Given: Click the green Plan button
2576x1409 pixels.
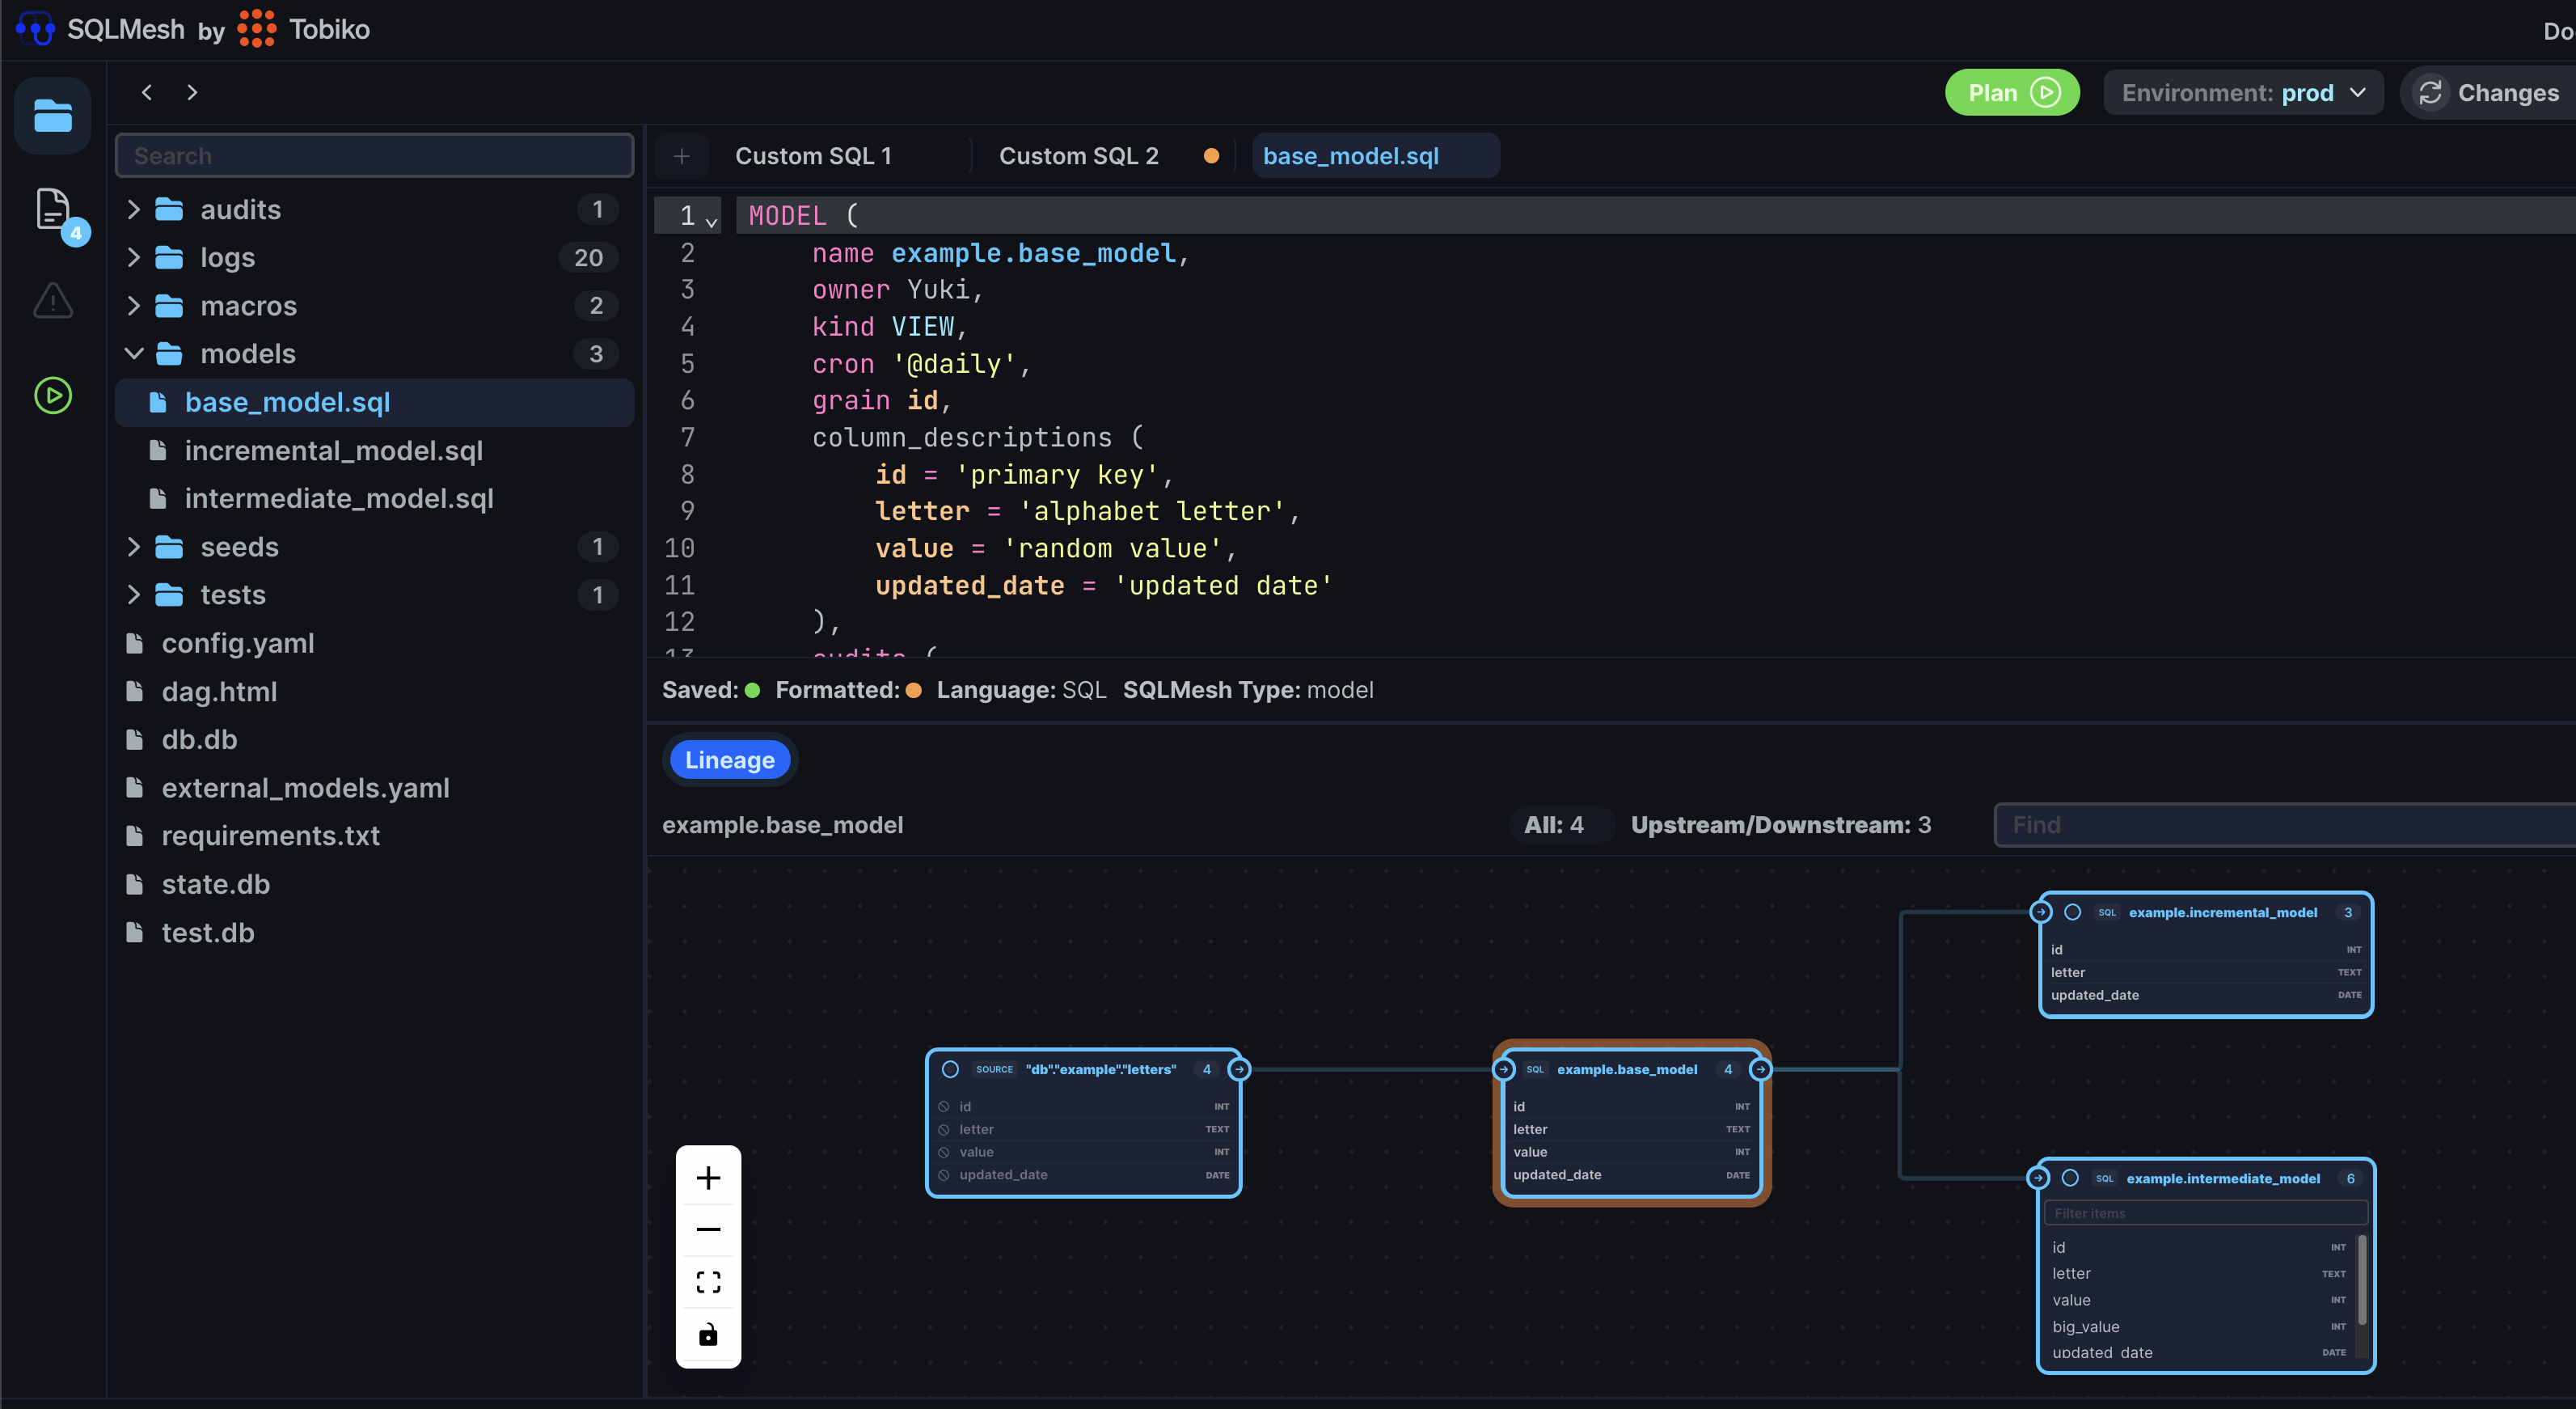Looking at the screenshot, I should [x=2011, y=92].
